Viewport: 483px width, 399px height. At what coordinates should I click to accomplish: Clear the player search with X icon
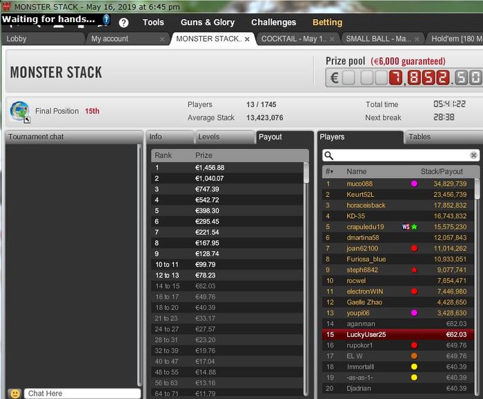pos(474,155)
